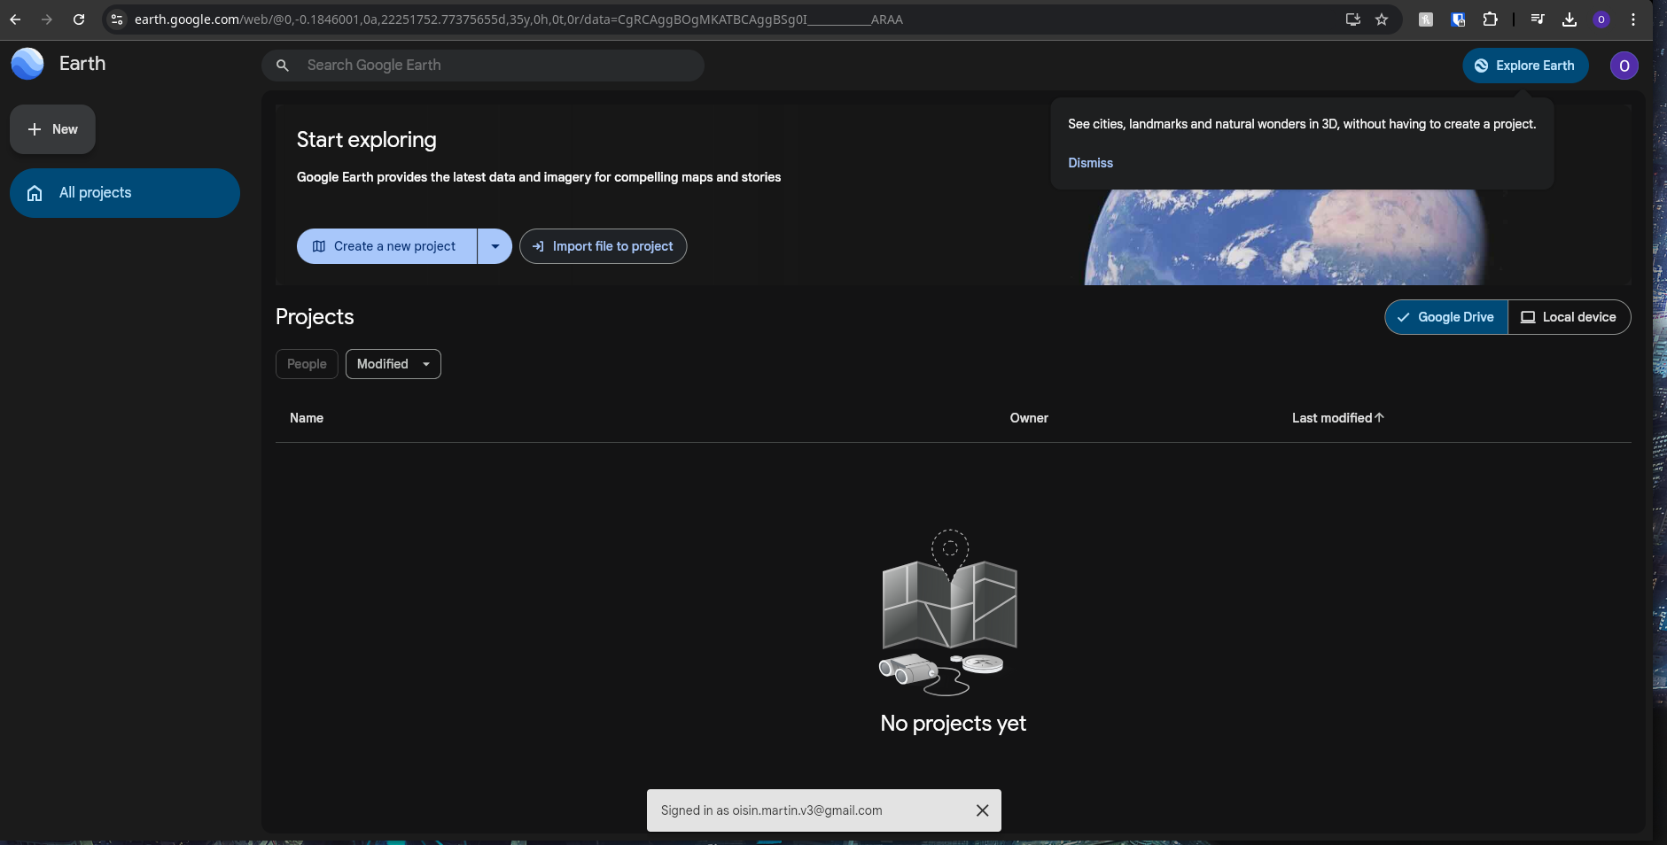Viewport: 1667px width, 845px height.
Task: Reload the Google Earth page
Action: [79, 19]
